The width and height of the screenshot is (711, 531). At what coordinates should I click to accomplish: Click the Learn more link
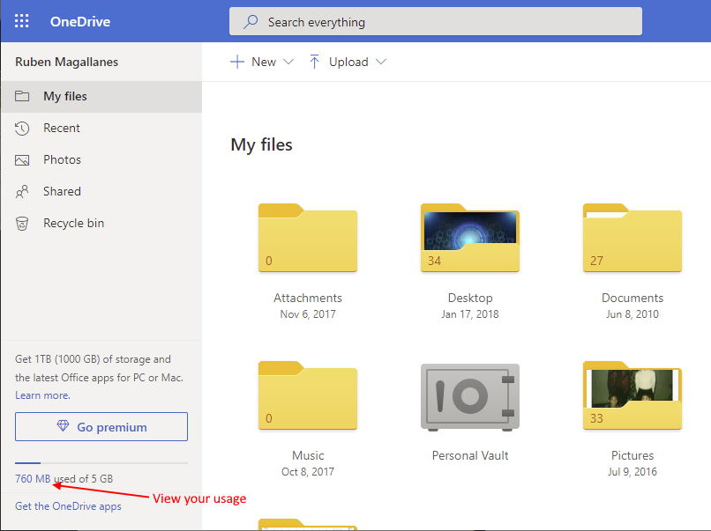pos(42,395)
